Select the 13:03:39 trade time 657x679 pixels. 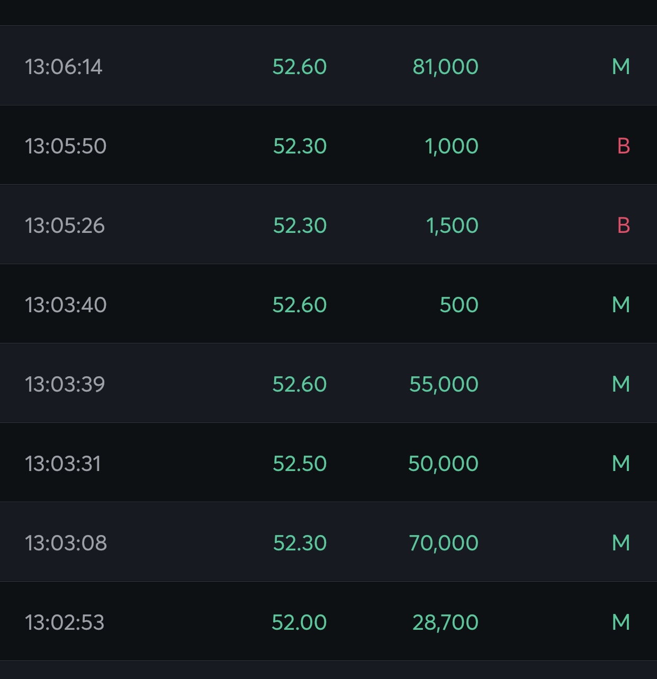tap(65, 384)
